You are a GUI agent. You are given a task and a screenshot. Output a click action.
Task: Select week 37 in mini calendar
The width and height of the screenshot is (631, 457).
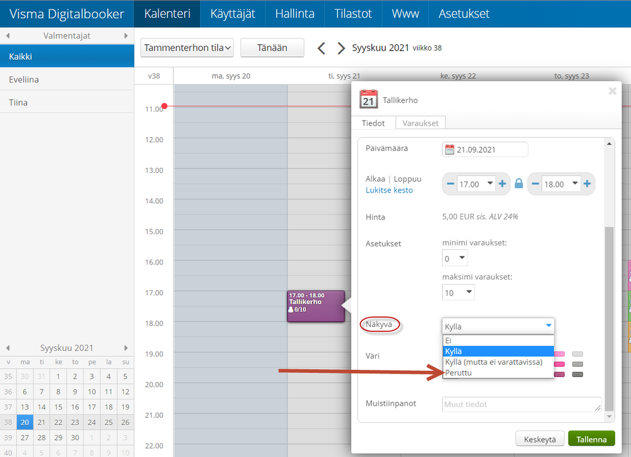tap(8, 407)
